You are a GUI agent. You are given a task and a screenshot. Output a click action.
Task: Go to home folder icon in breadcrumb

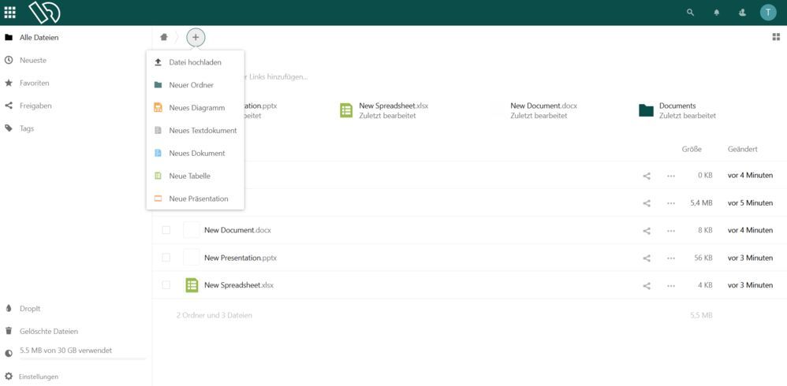click(164, 37)
